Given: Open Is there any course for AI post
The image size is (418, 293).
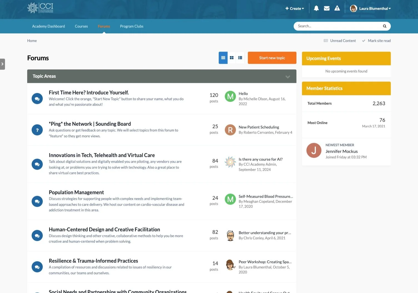Looking at the screenshot, I should coord(261,159).
